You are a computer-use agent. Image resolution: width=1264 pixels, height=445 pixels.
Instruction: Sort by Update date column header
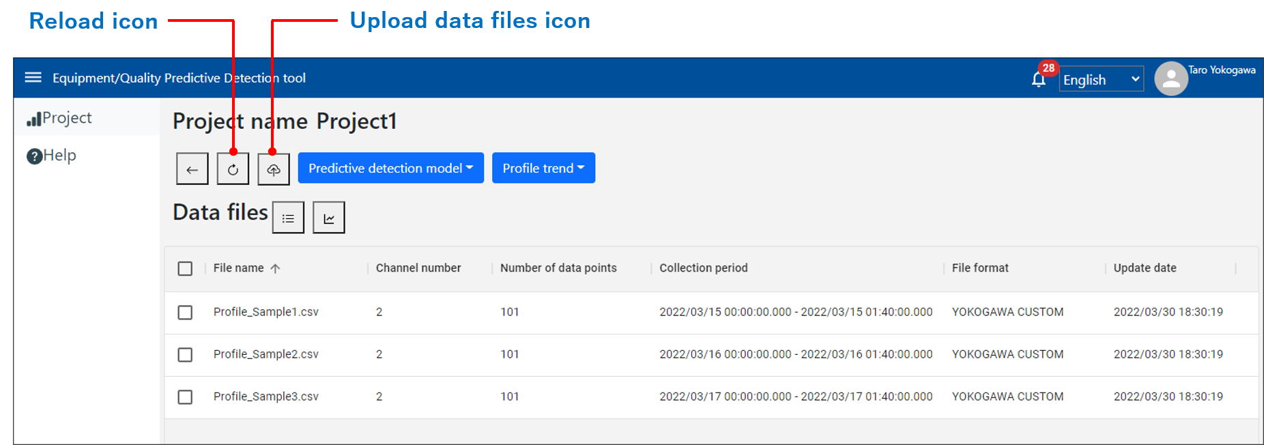[x=1145, y=268]
